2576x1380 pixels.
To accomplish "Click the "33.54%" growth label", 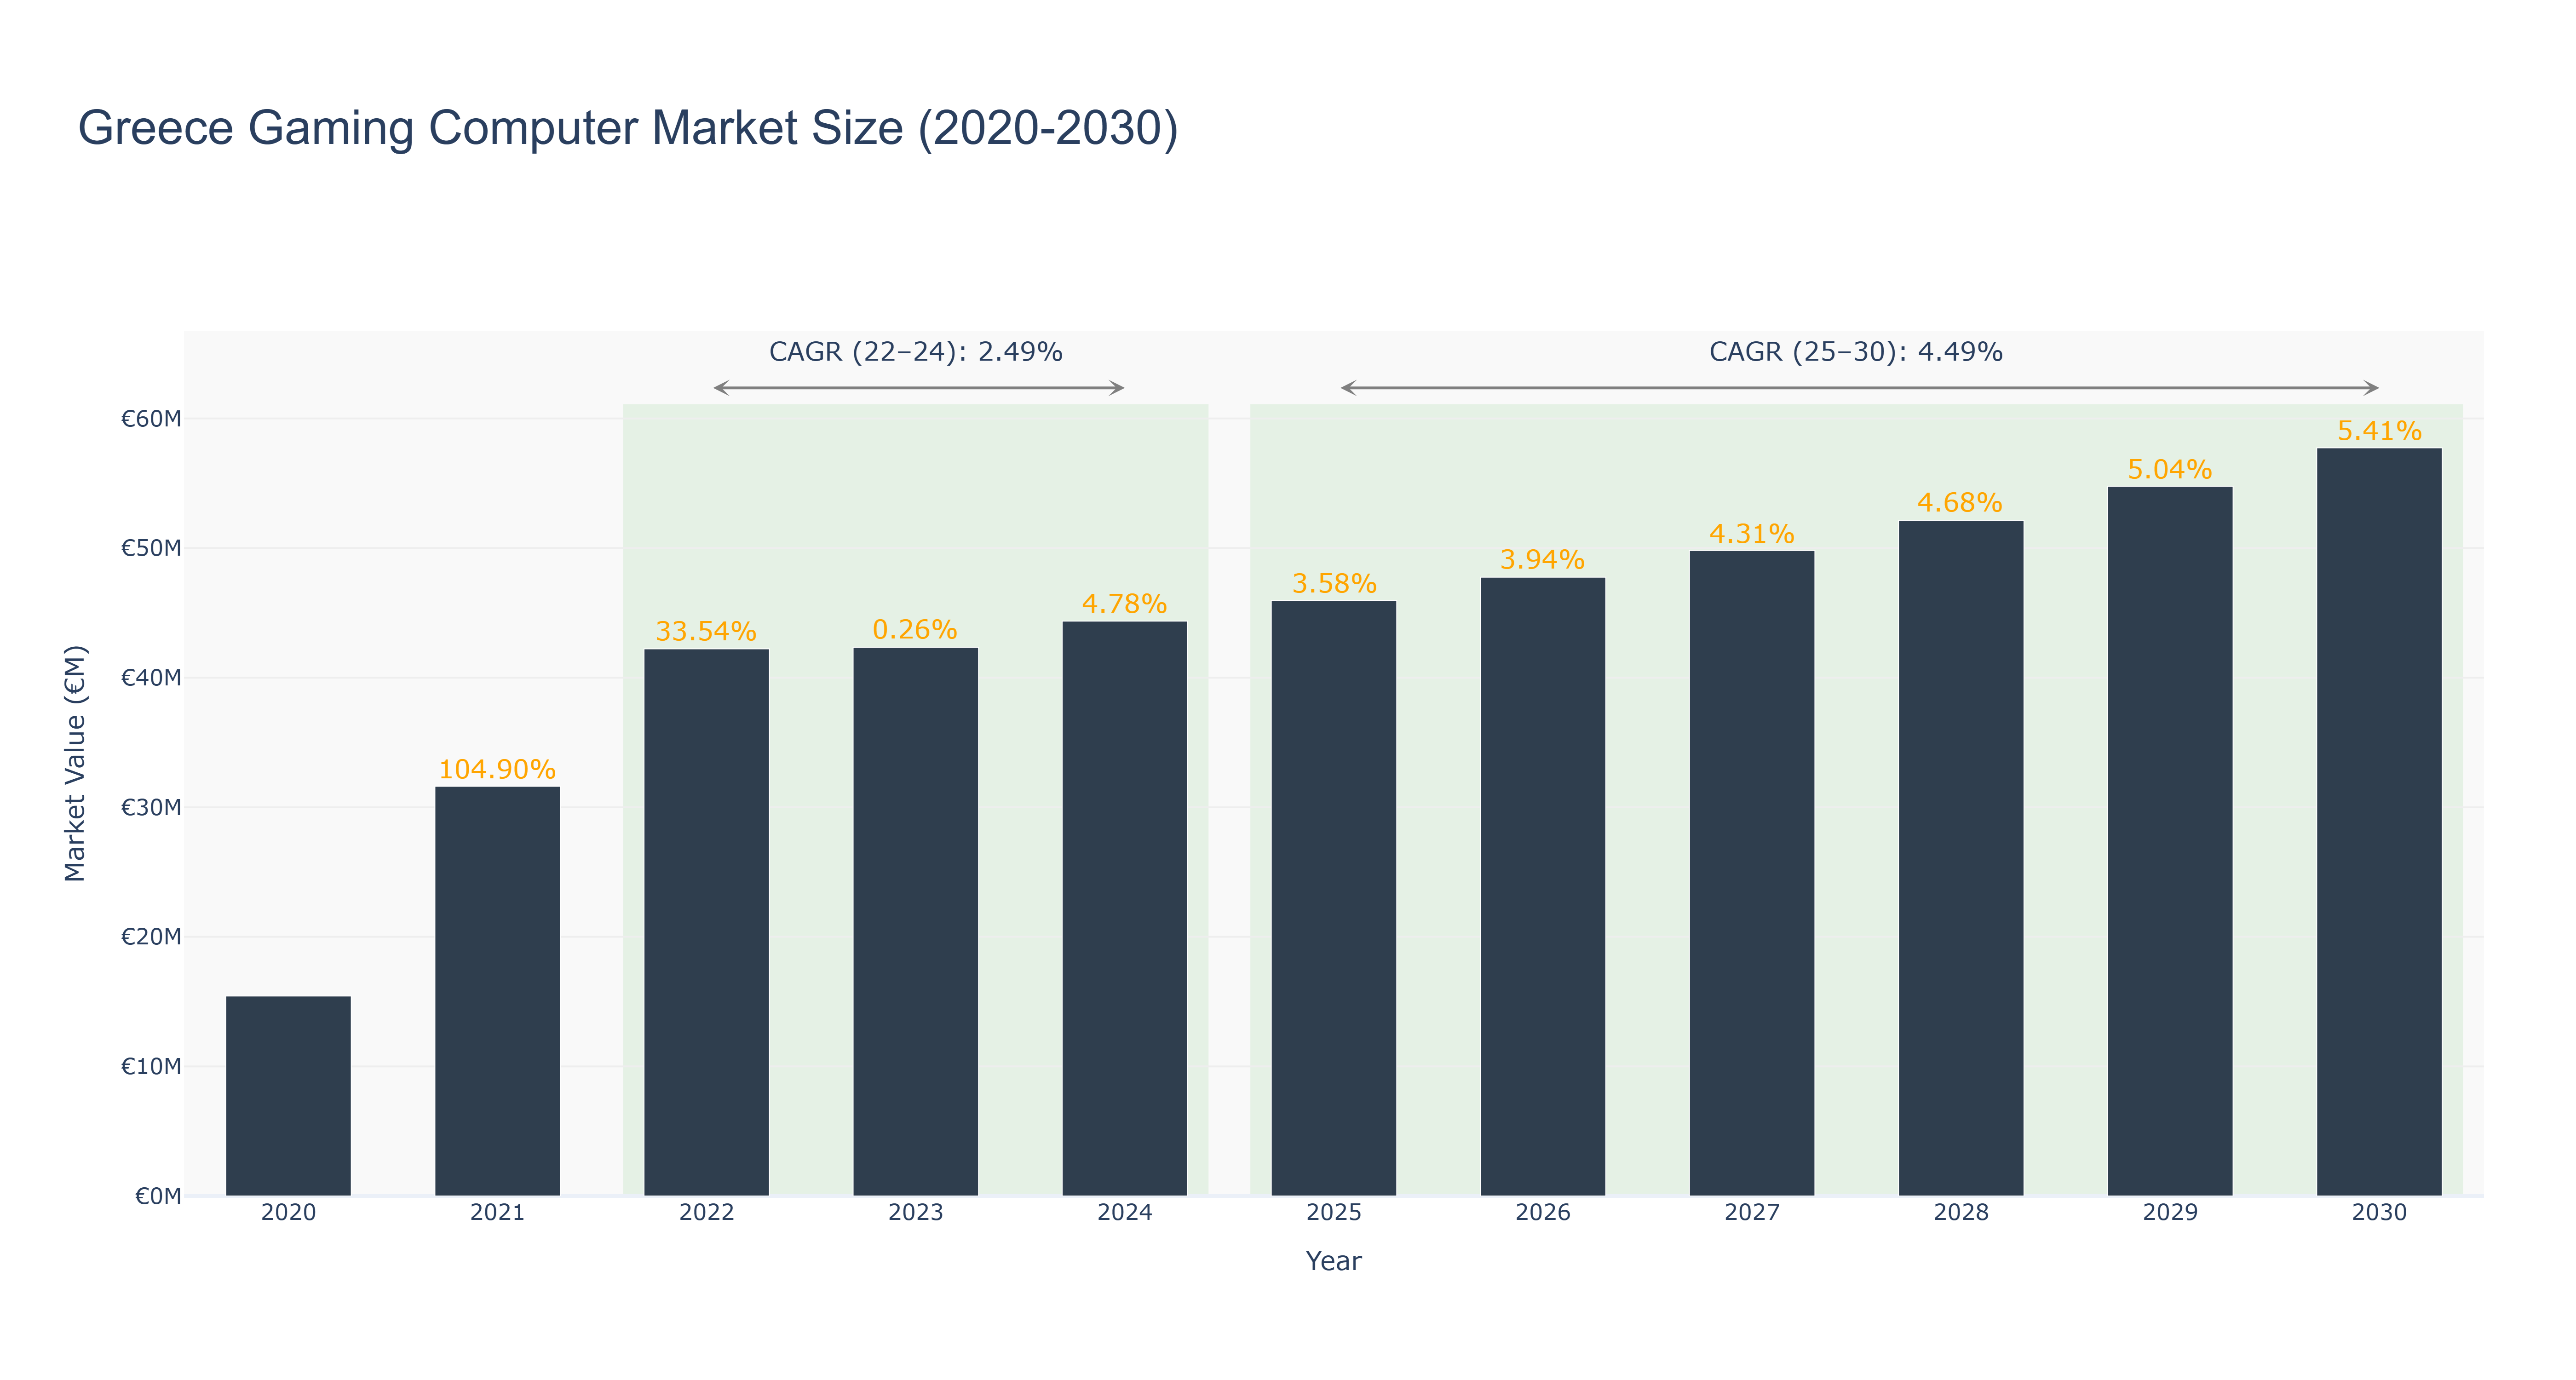I will pos(706,631).
